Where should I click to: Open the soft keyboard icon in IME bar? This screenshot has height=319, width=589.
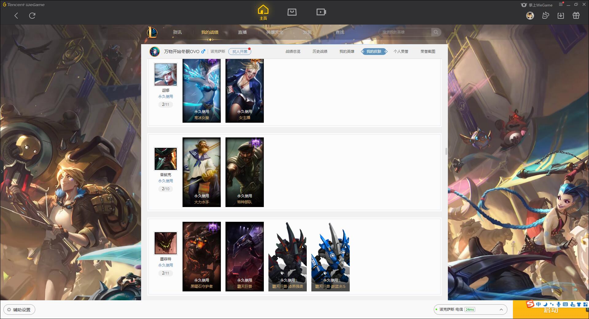[565, 304]
